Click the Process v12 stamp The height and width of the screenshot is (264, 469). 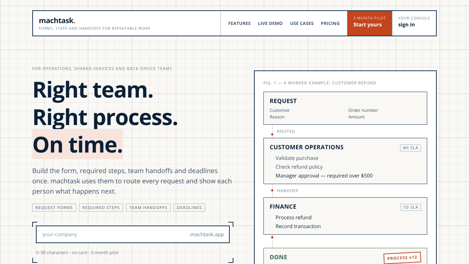(x=402, y=258)
